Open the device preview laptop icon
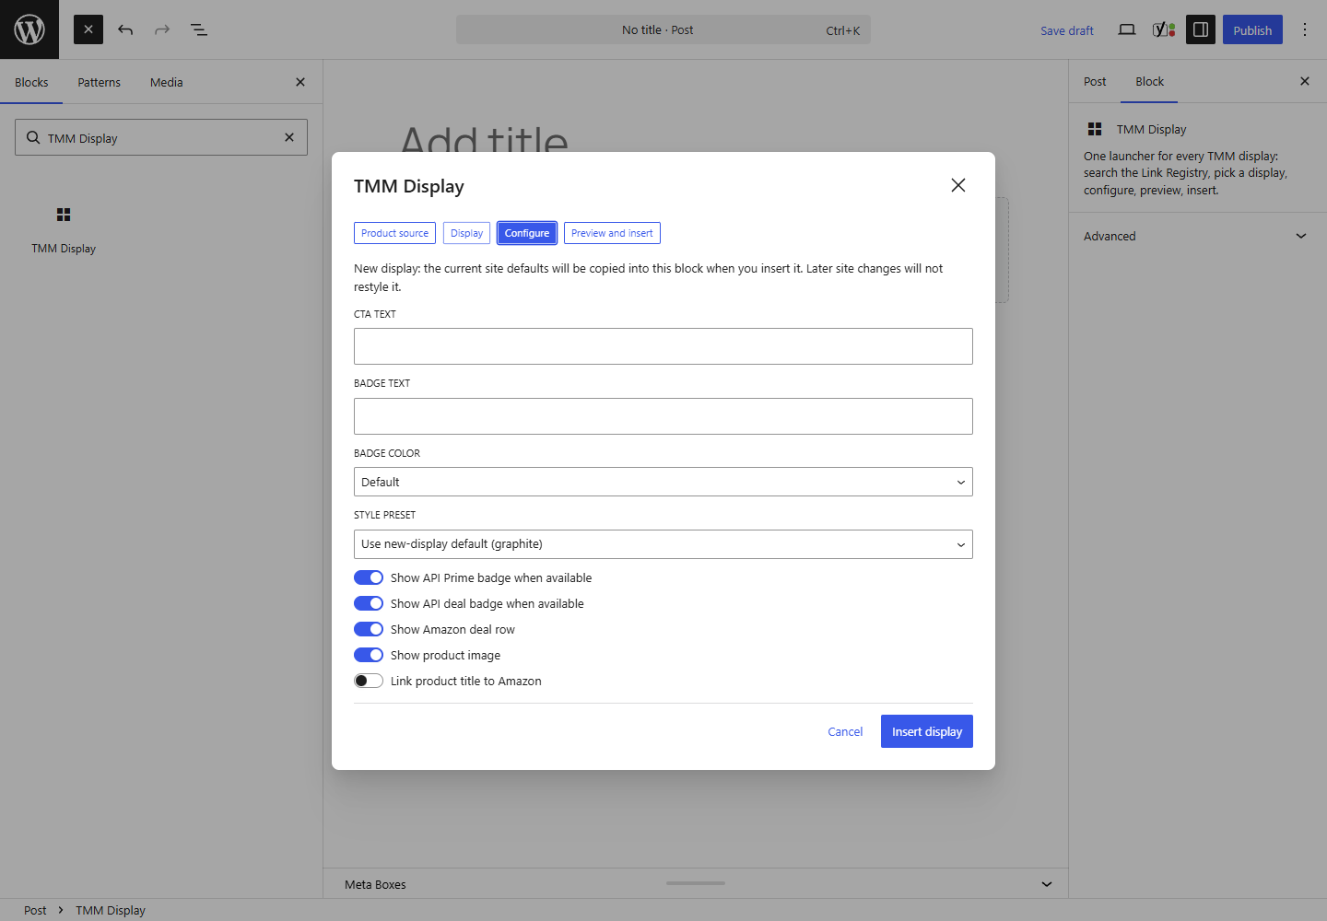The image size is (1327, 921). click(1126, 29)
